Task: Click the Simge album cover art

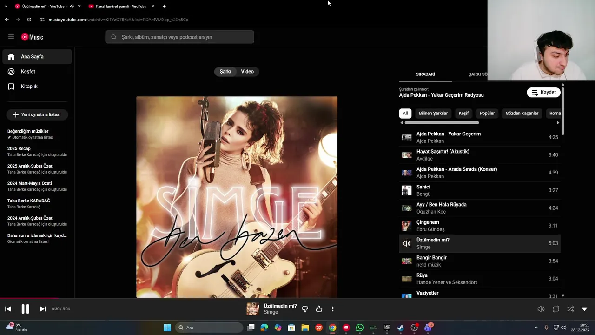Action: click(x=237, y=197)
